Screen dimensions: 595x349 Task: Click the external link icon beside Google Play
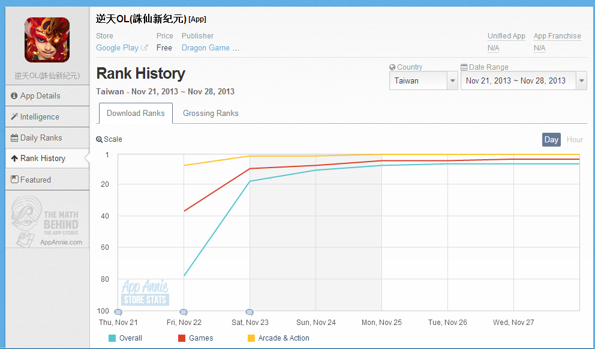(145, 48)
